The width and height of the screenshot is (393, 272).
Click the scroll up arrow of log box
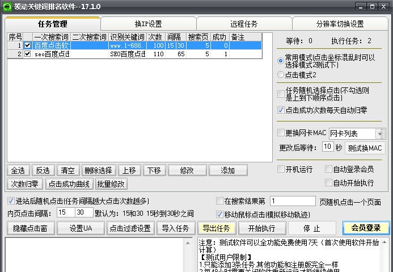(188, 242)
